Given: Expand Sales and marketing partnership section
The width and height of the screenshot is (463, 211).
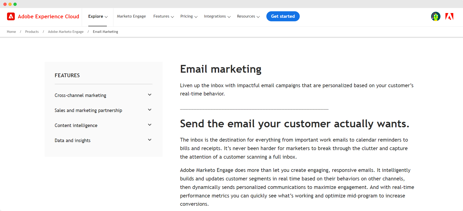Looking at the screenshot, I should tap(150, 110).
